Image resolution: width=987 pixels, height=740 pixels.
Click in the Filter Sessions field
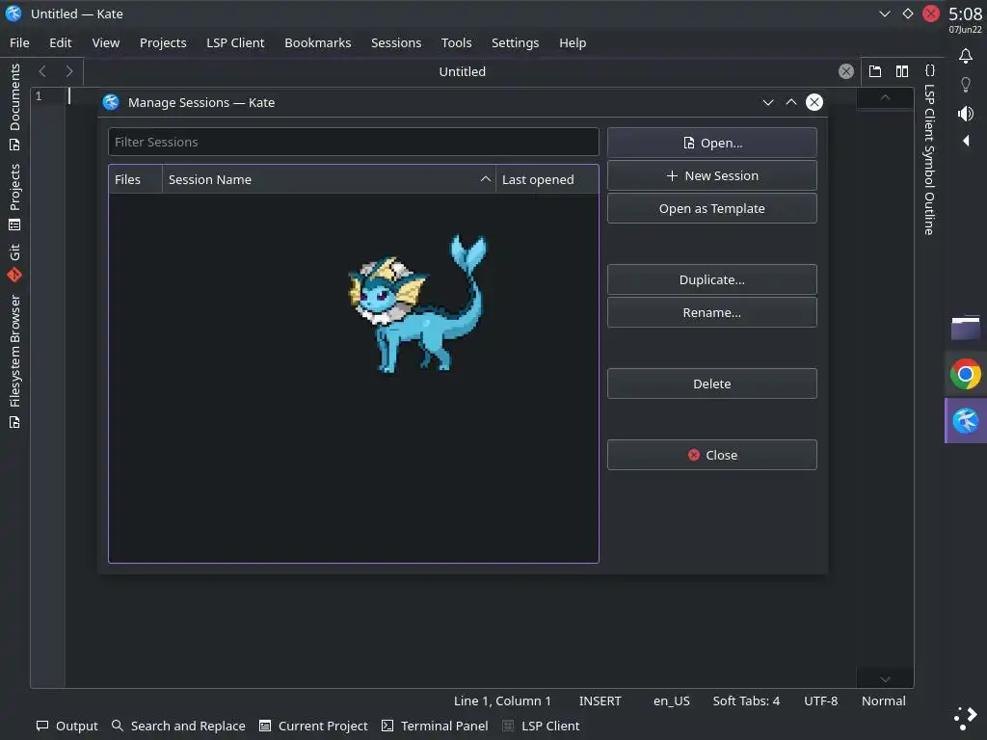353,143
